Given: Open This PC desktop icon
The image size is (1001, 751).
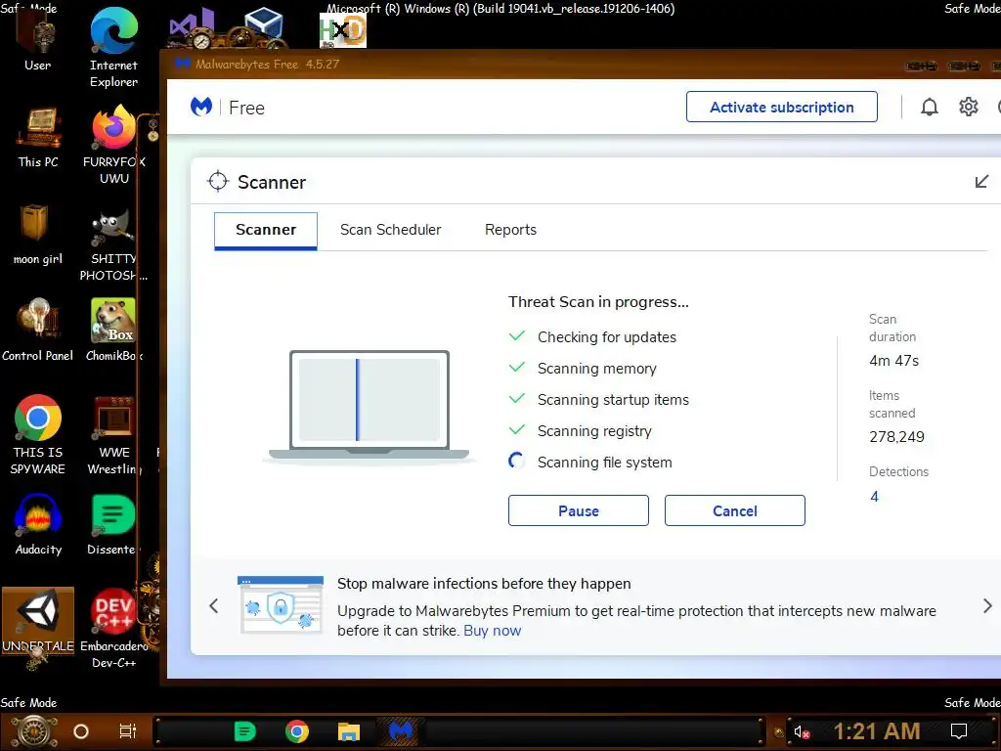Looking at the screenshot, I should [x=38, y=138].
